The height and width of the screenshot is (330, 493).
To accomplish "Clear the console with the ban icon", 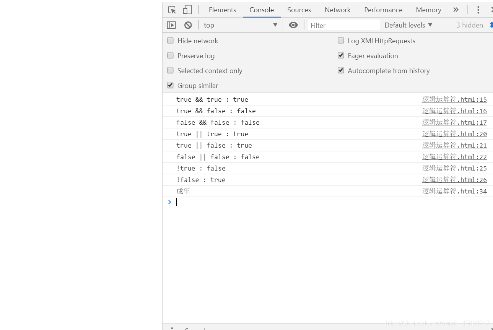I will [x=188, y=25].
